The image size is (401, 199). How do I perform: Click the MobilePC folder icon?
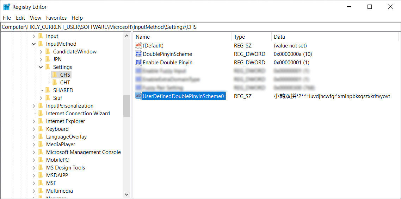pyautogui.click(x=41, y=160)
